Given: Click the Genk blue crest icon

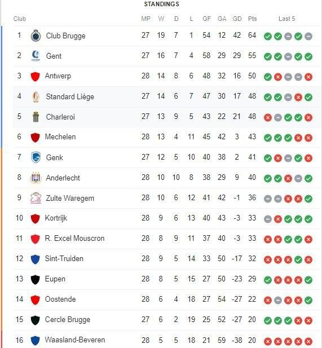Looking at the screenshot, I should click(x=36, y=157).
